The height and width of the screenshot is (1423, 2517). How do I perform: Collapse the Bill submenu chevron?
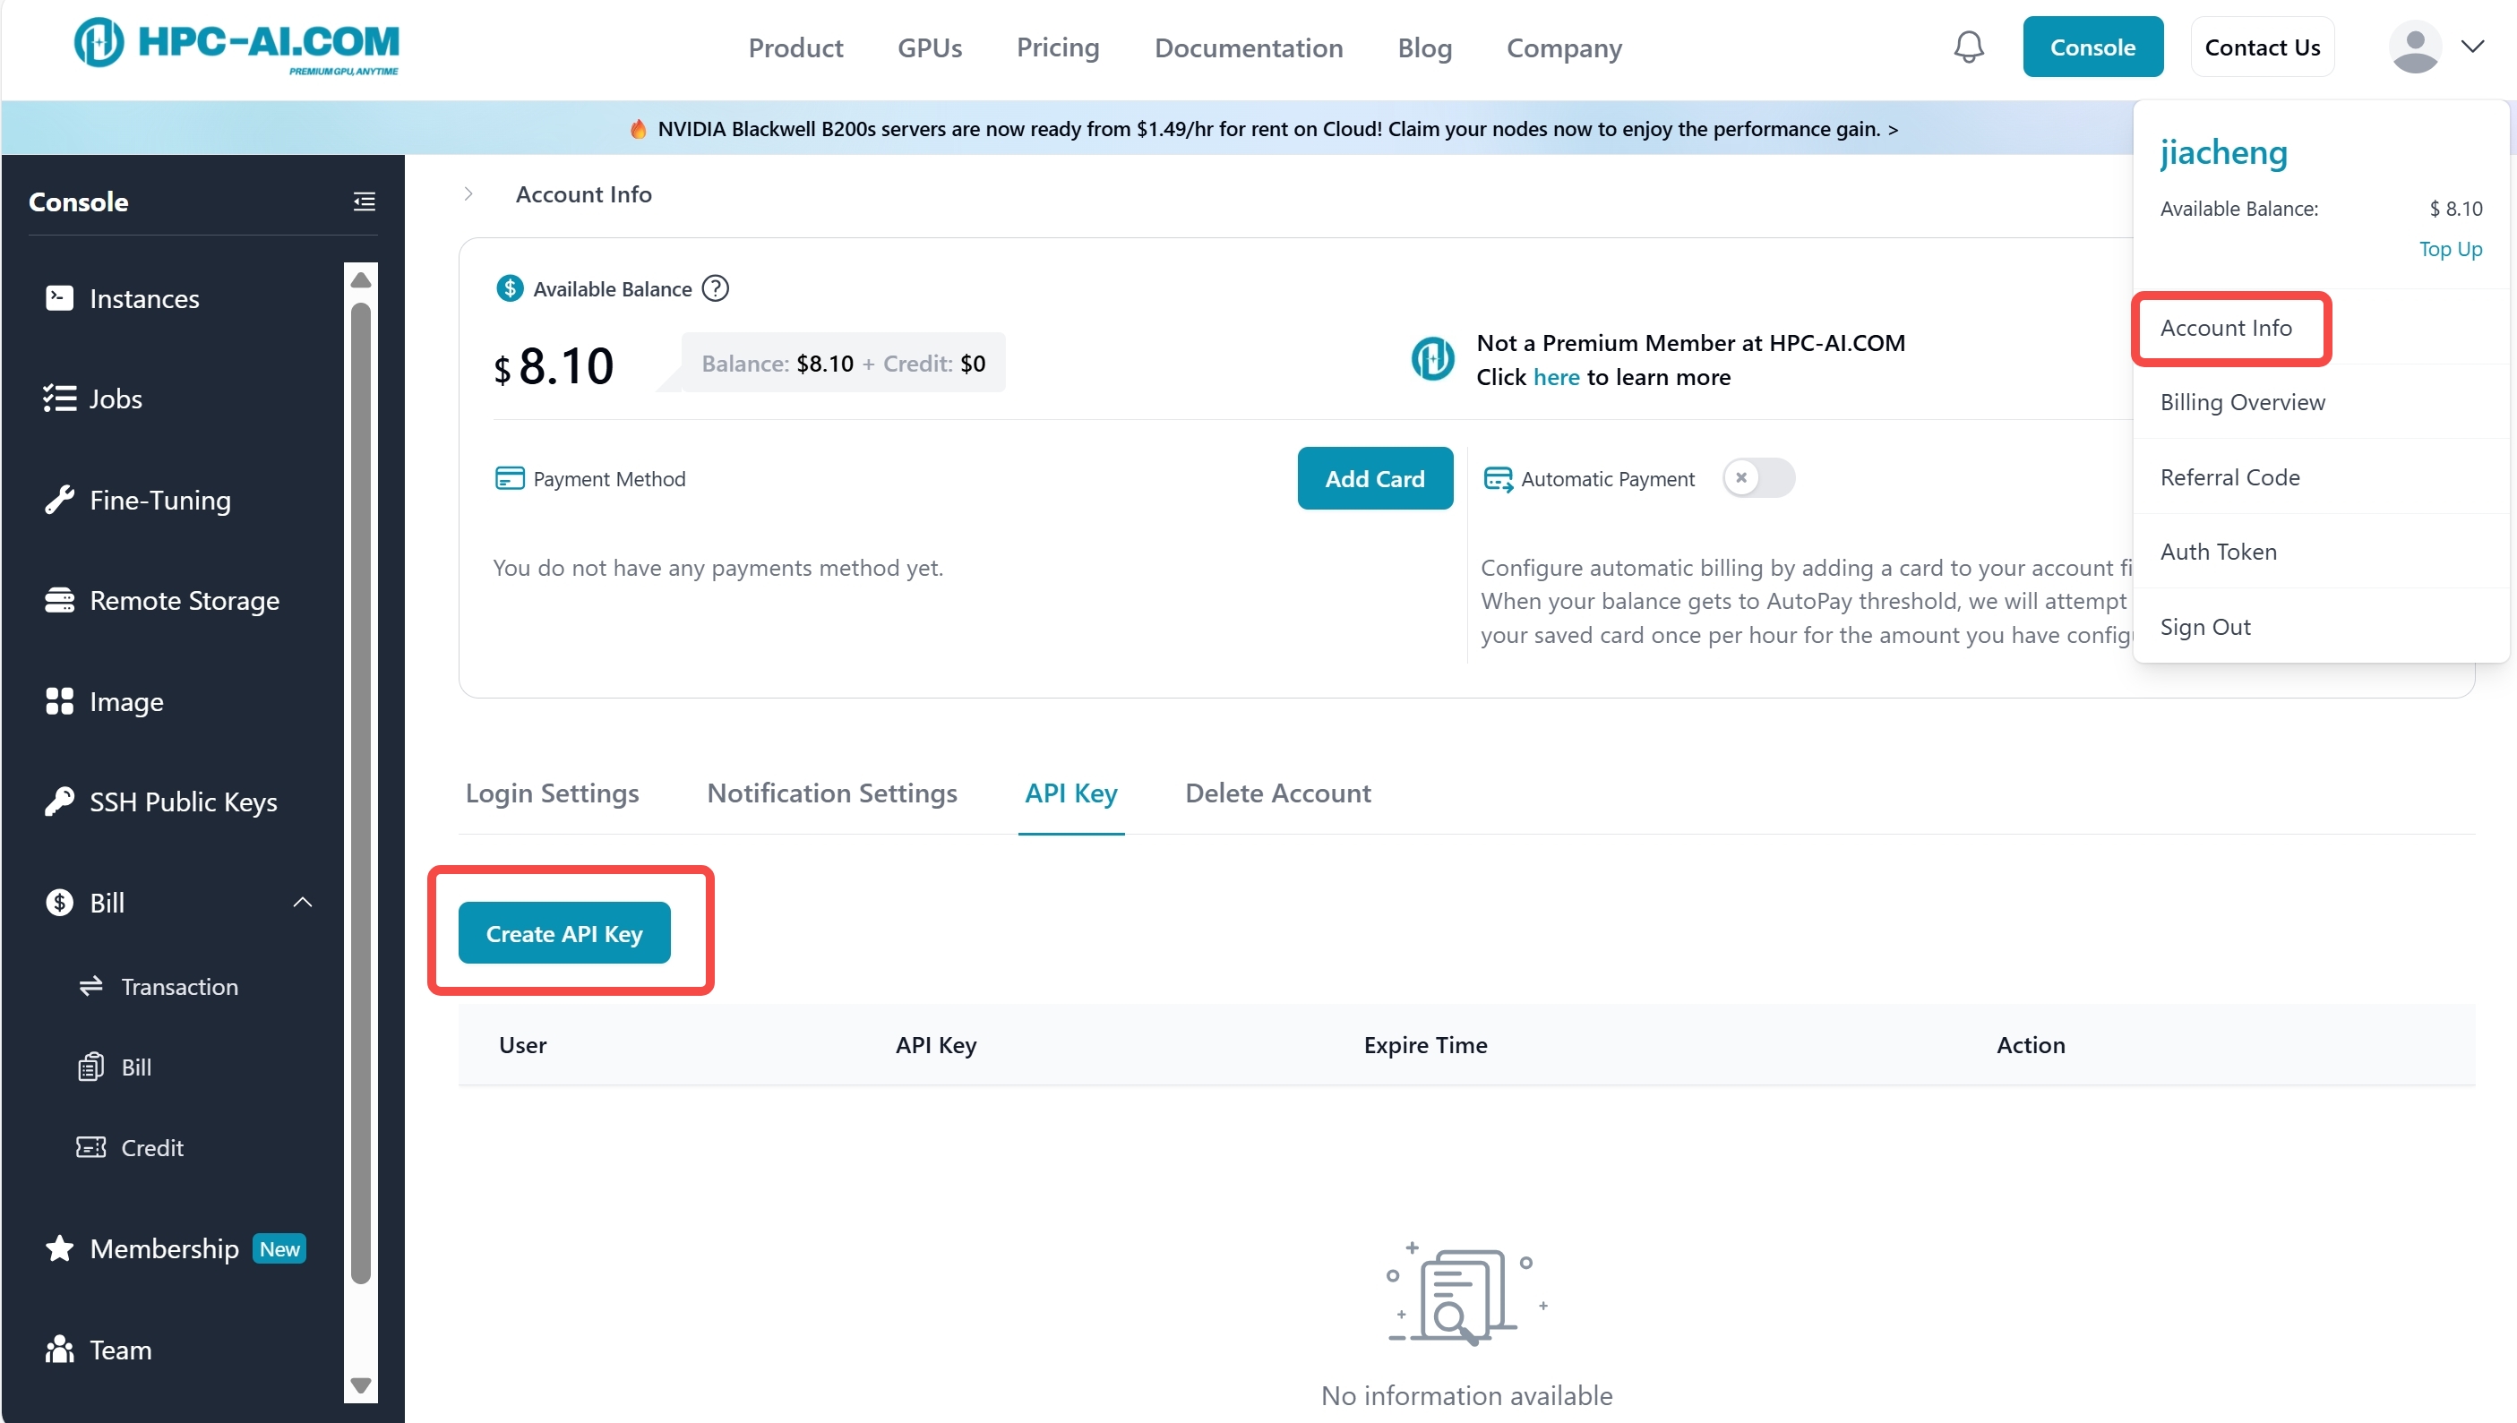tap(303, 902)
